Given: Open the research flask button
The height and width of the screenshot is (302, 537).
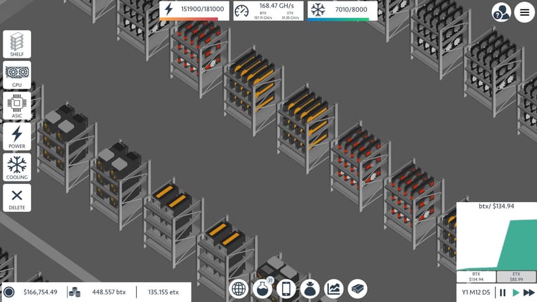Looking at the screenshot, I should 262,288.
